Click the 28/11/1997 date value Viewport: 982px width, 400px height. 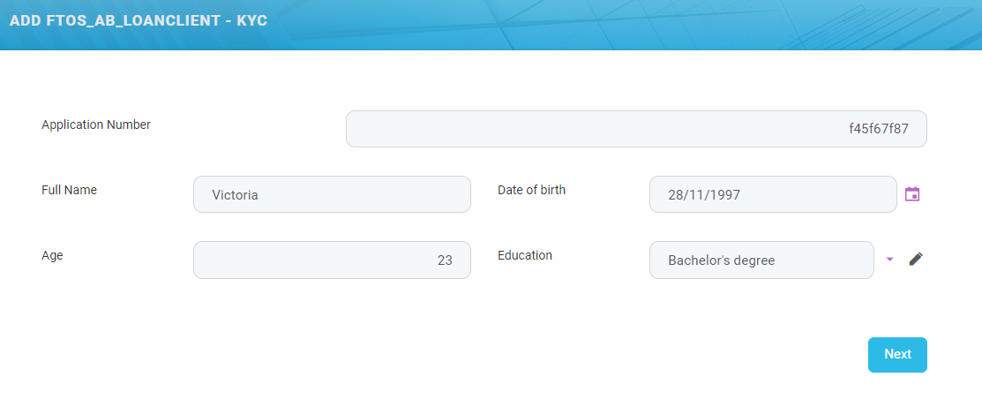tap(703, 195)
